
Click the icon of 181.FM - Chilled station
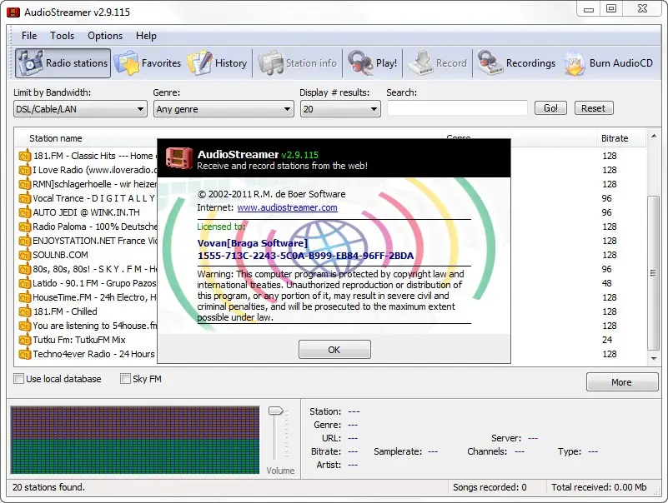25,311
